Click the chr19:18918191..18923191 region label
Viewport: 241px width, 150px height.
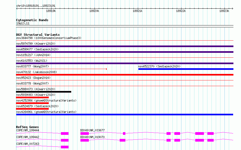coord(36,6)
